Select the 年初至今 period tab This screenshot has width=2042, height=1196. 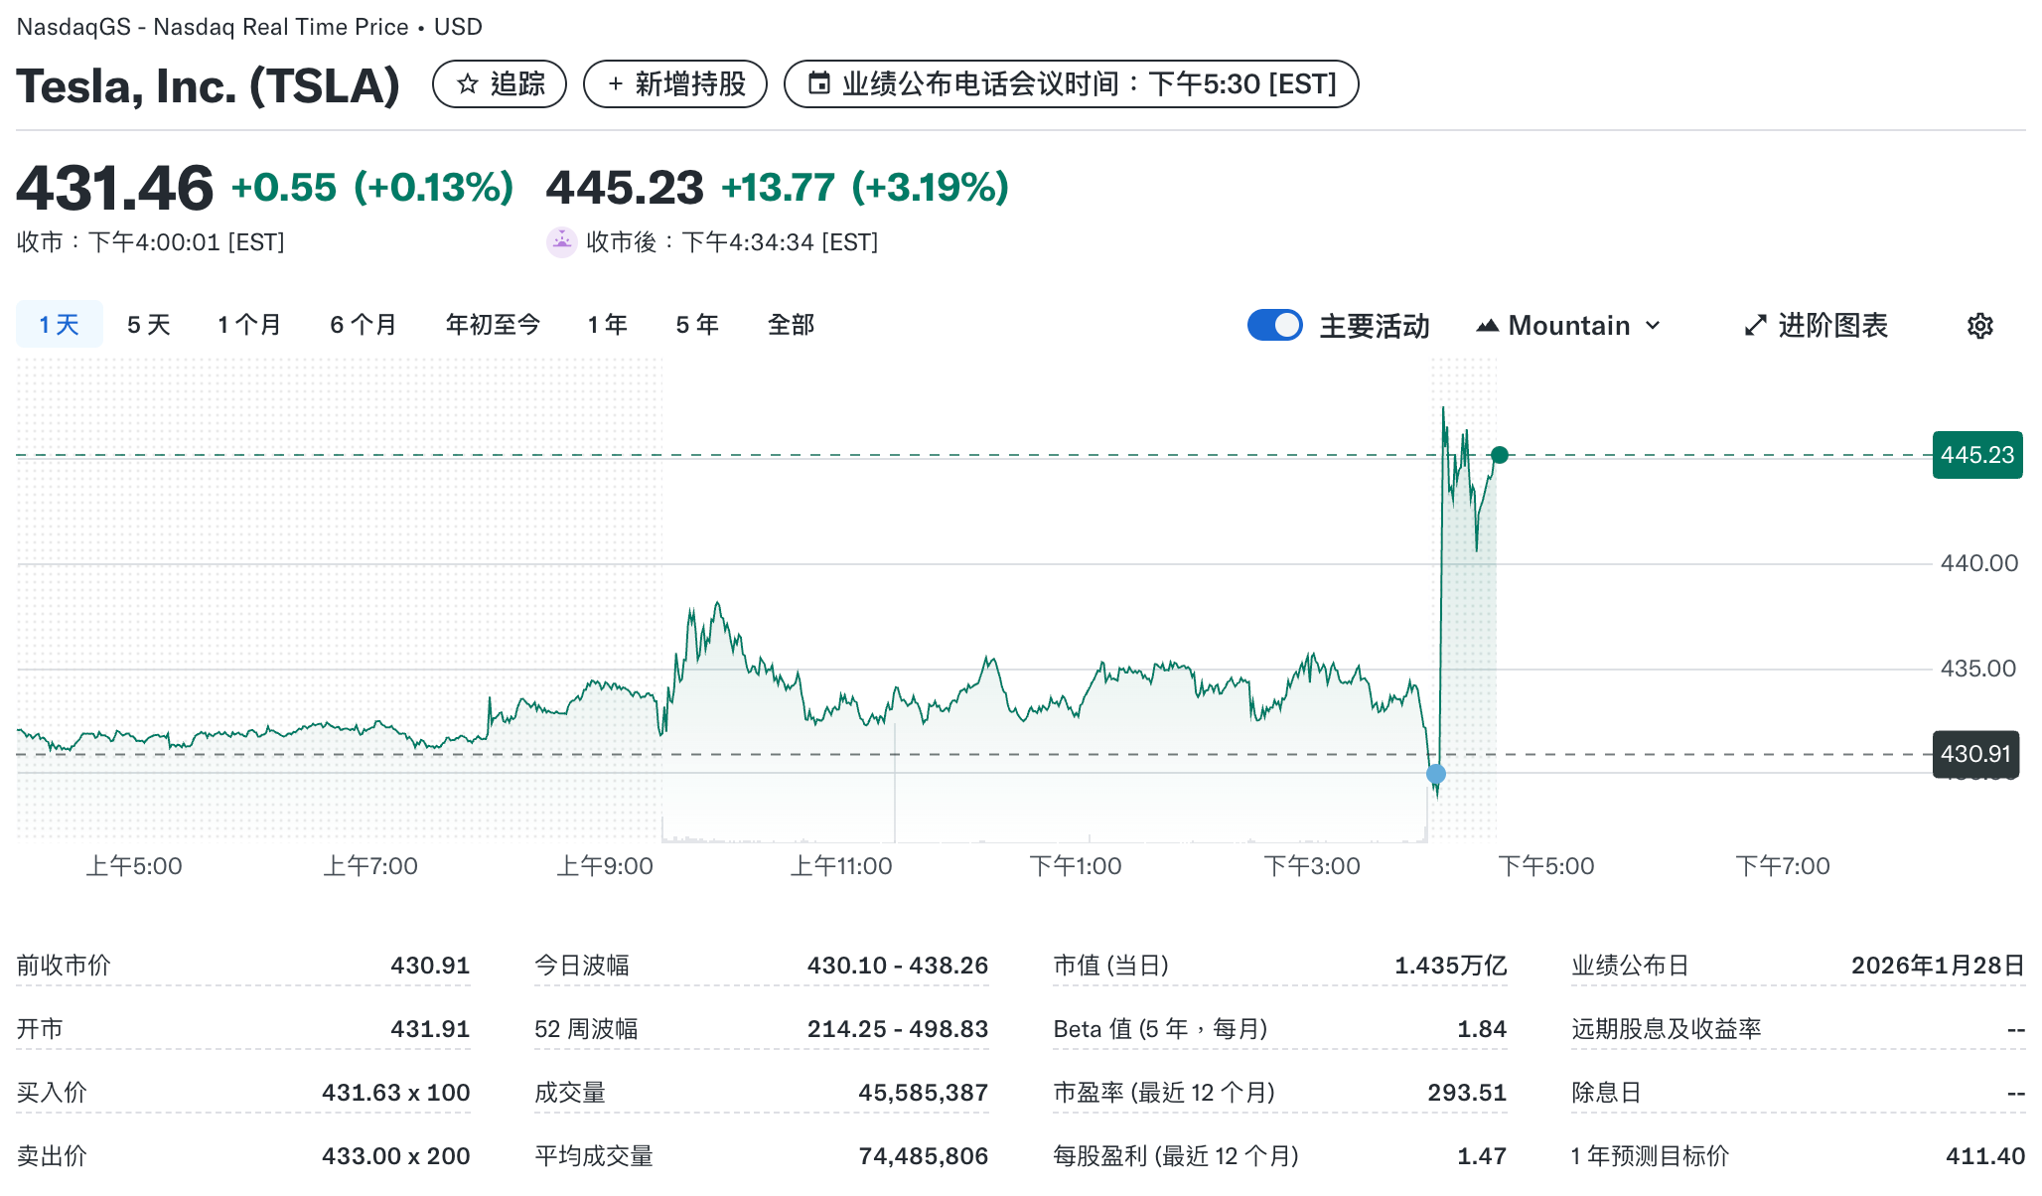[492, 324]
